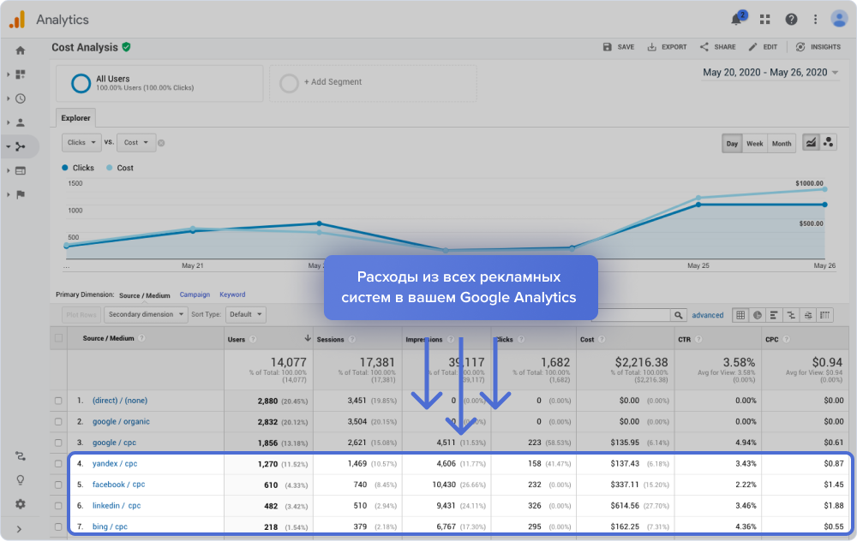
Task: Set chart granularity to Day
Action: tap(732, 144)
